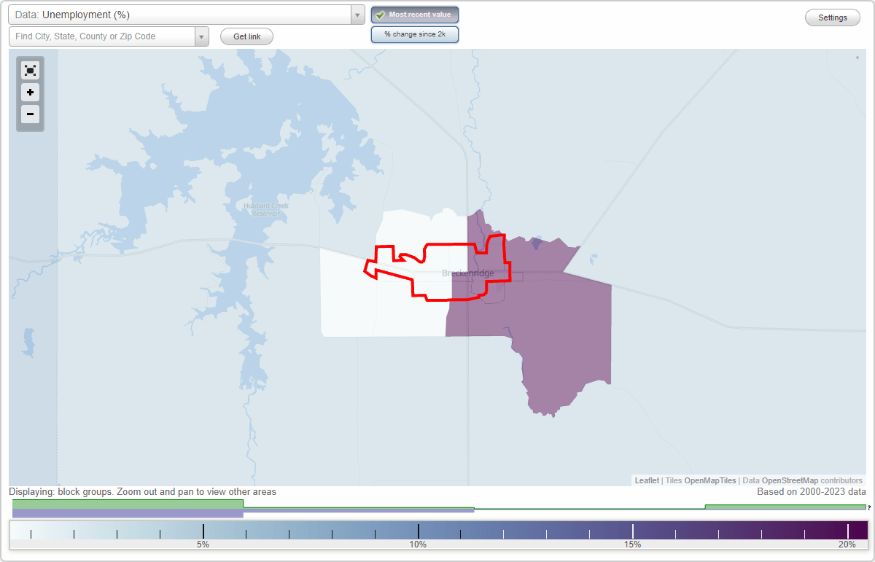The height and width of the screenshot is (562, 875).
Task: Expand the location search dropdown arrow
Action: point(202,36)
